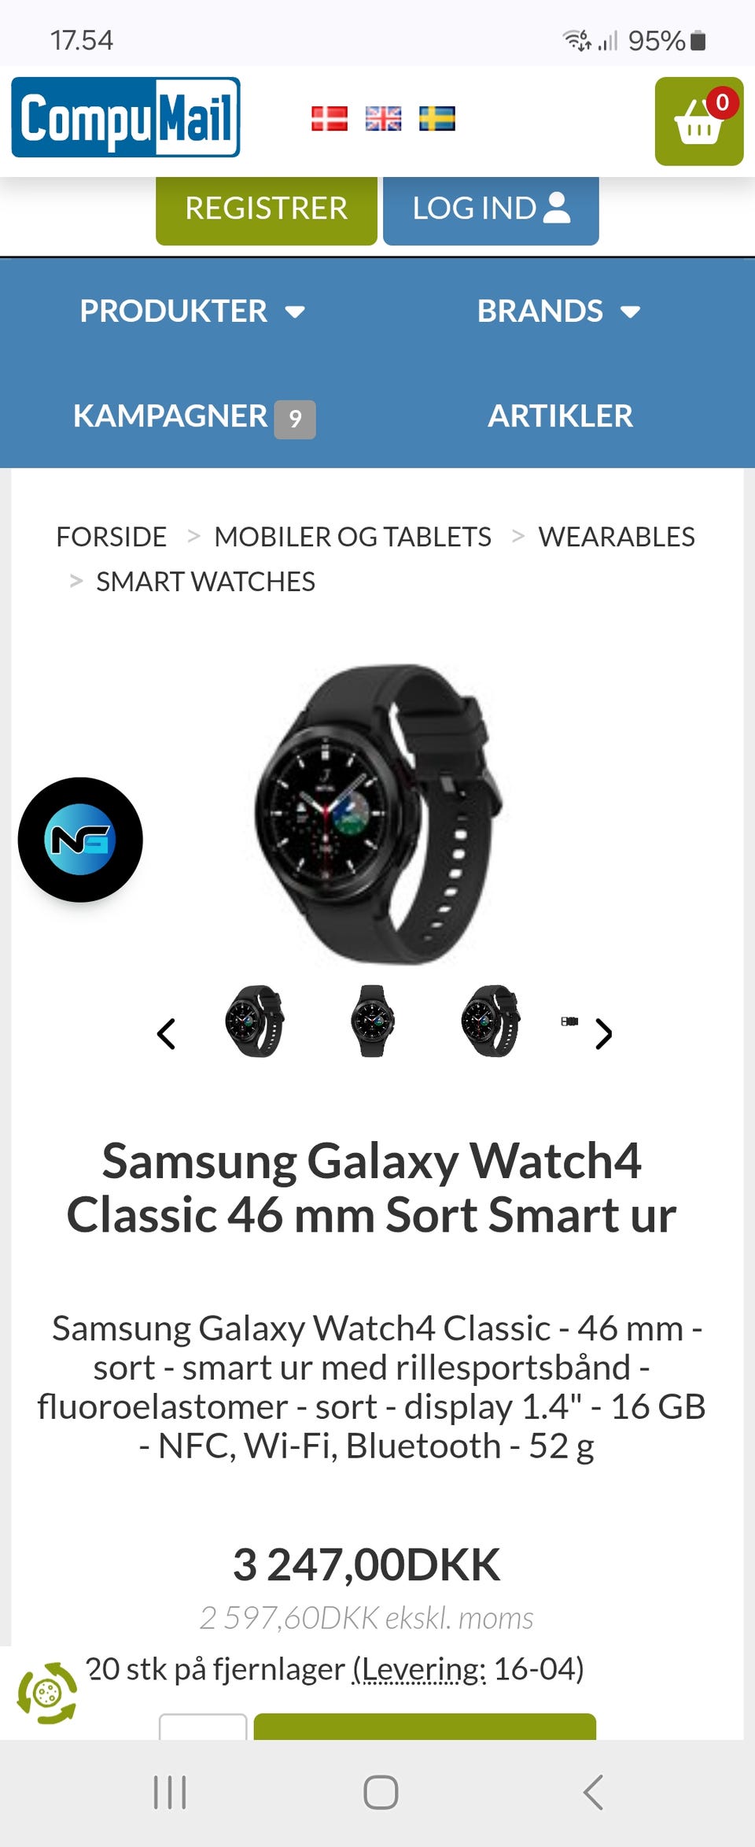Screen dimensions: 755x1847
Task: Open the round NG chat widget
Action: pyautogui.click(x=80, y=840)
